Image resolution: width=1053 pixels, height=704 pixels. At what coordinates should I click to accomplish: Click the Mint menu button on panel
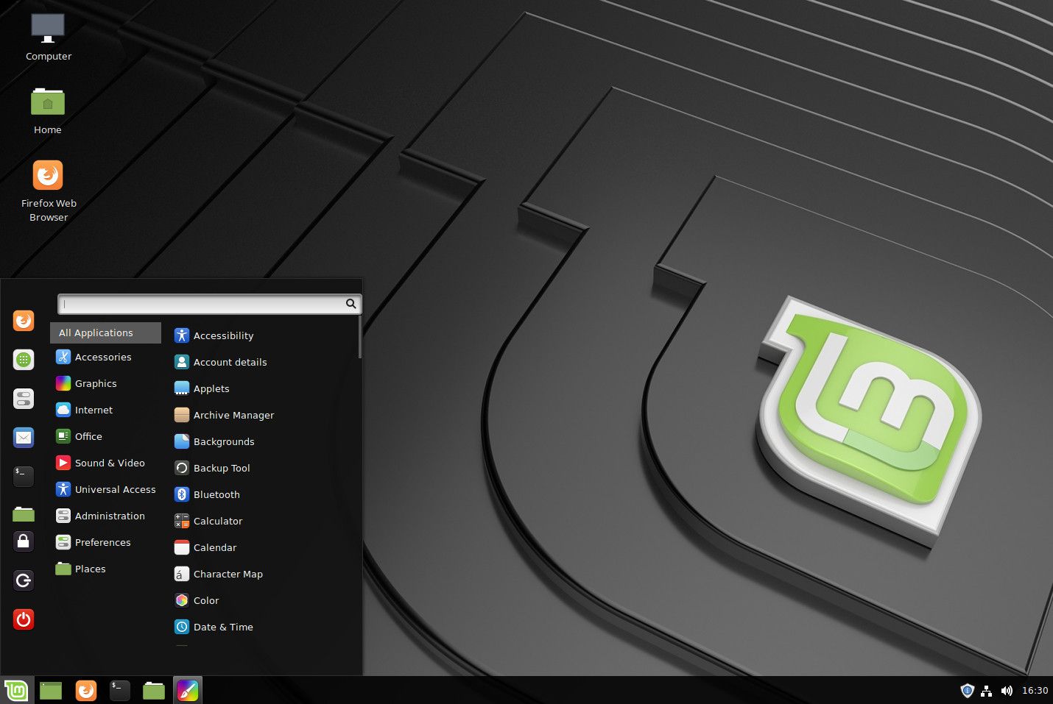pos(16,690)
